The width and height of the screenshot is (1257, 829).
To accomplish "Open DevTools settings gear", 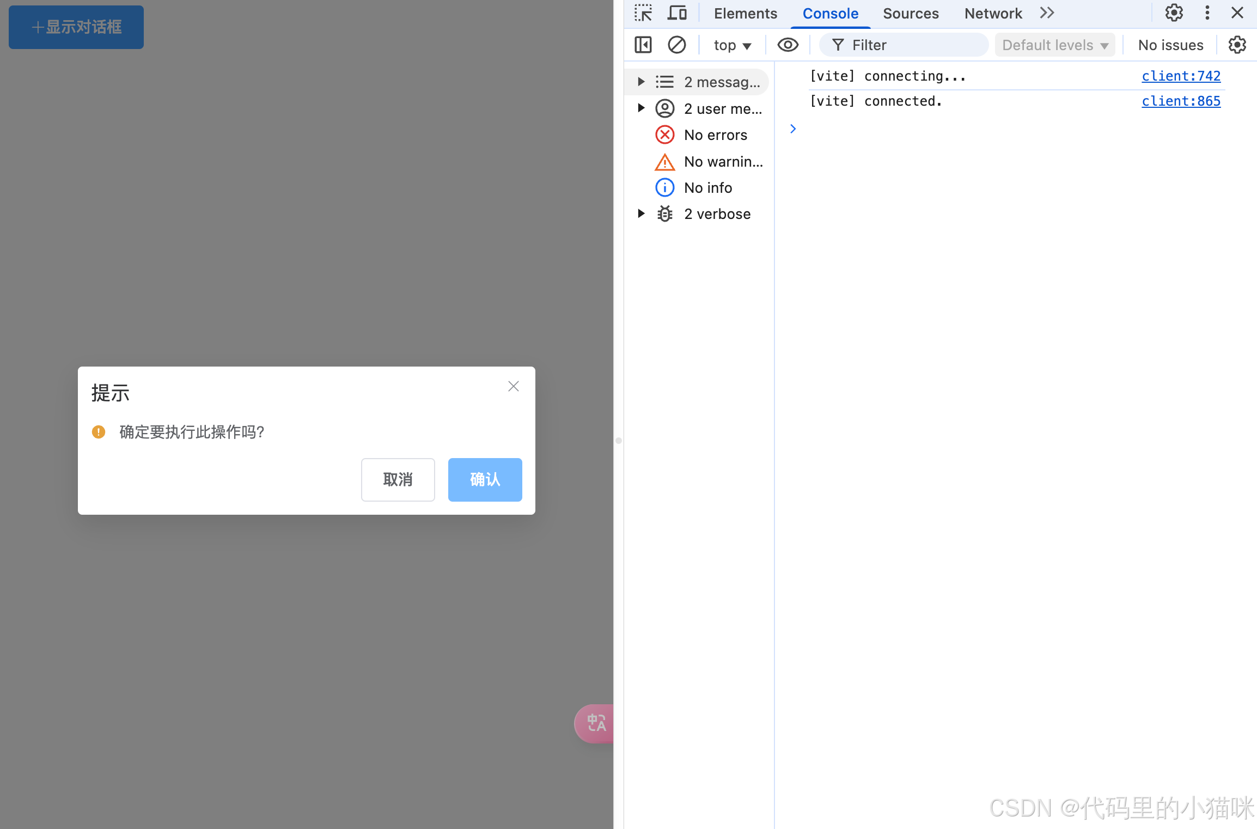I will [x=1174, y=13].
